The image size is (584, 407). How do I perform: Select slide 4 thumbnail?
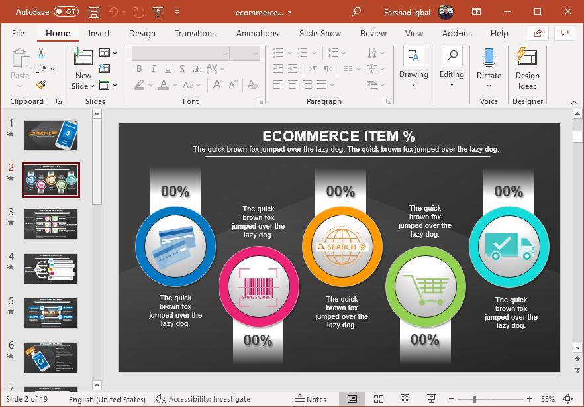point(51,268)
